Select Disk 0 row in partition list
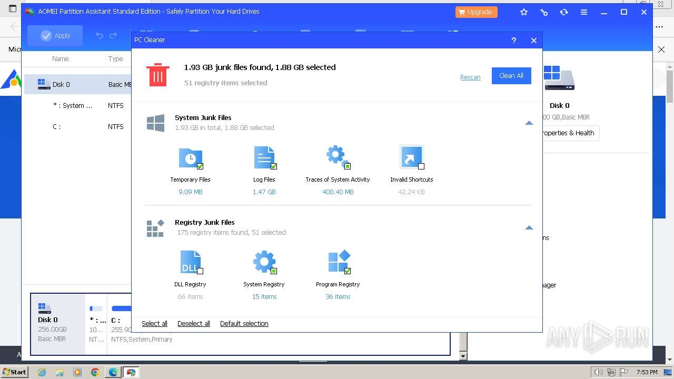The image size is (674, 379). [78, 84]
